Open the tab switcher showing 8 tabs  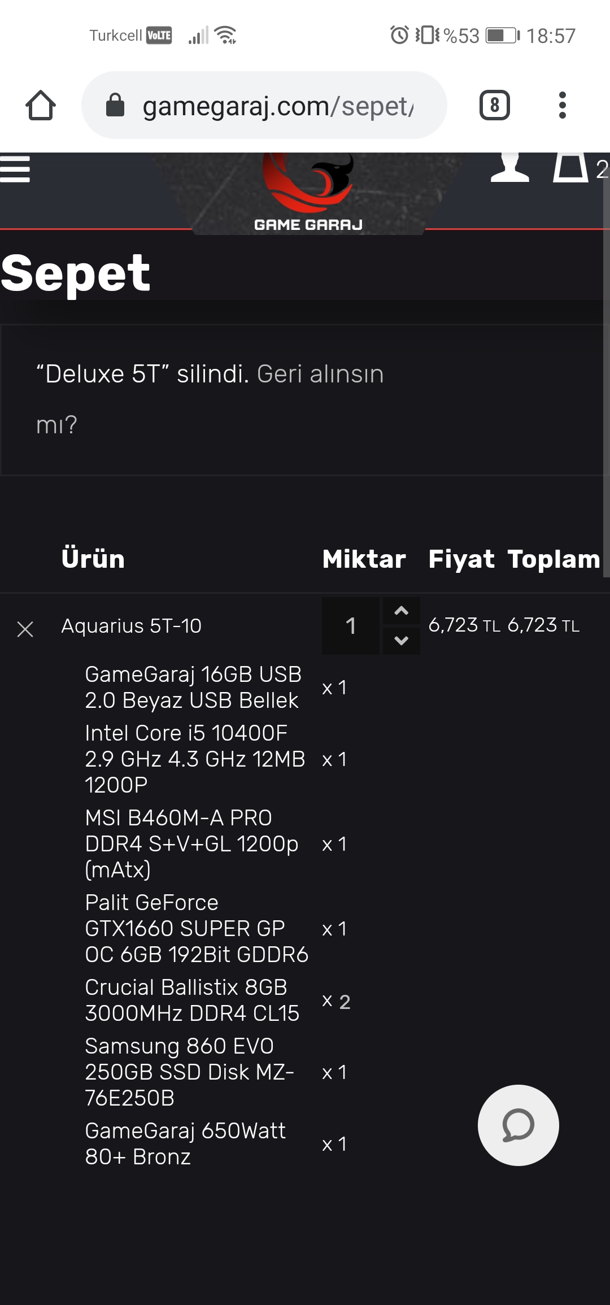pyautogui.click(x=494, y=106)
